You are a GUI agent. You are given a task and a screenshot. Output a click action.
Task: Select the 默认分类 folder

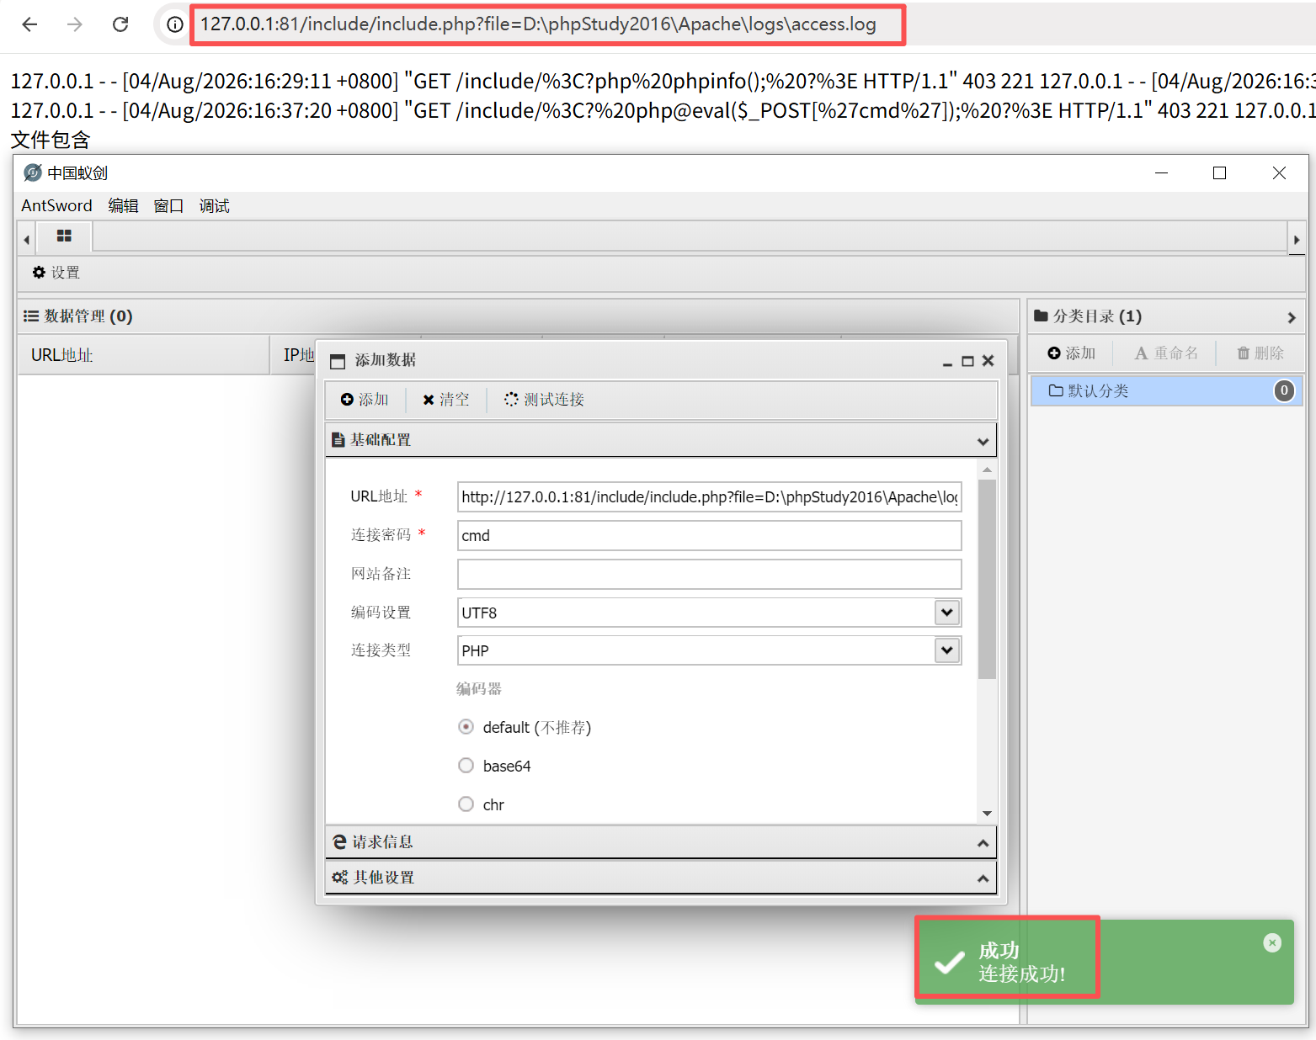pos(1166,391)
